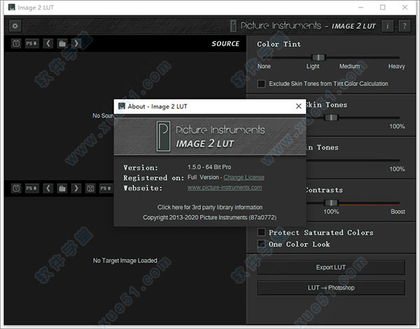Screen dimensions: 420x329
Task: Open help with the question mark icon
Action: tap(405, 26)
